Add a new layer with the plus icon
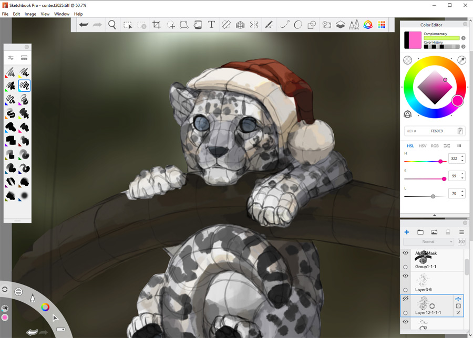This screenshot has width=473, height=338. (x=406, y=232)
